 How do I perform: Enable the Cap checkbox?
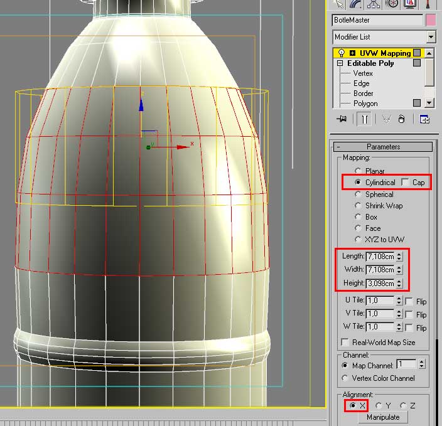[406, 183]
